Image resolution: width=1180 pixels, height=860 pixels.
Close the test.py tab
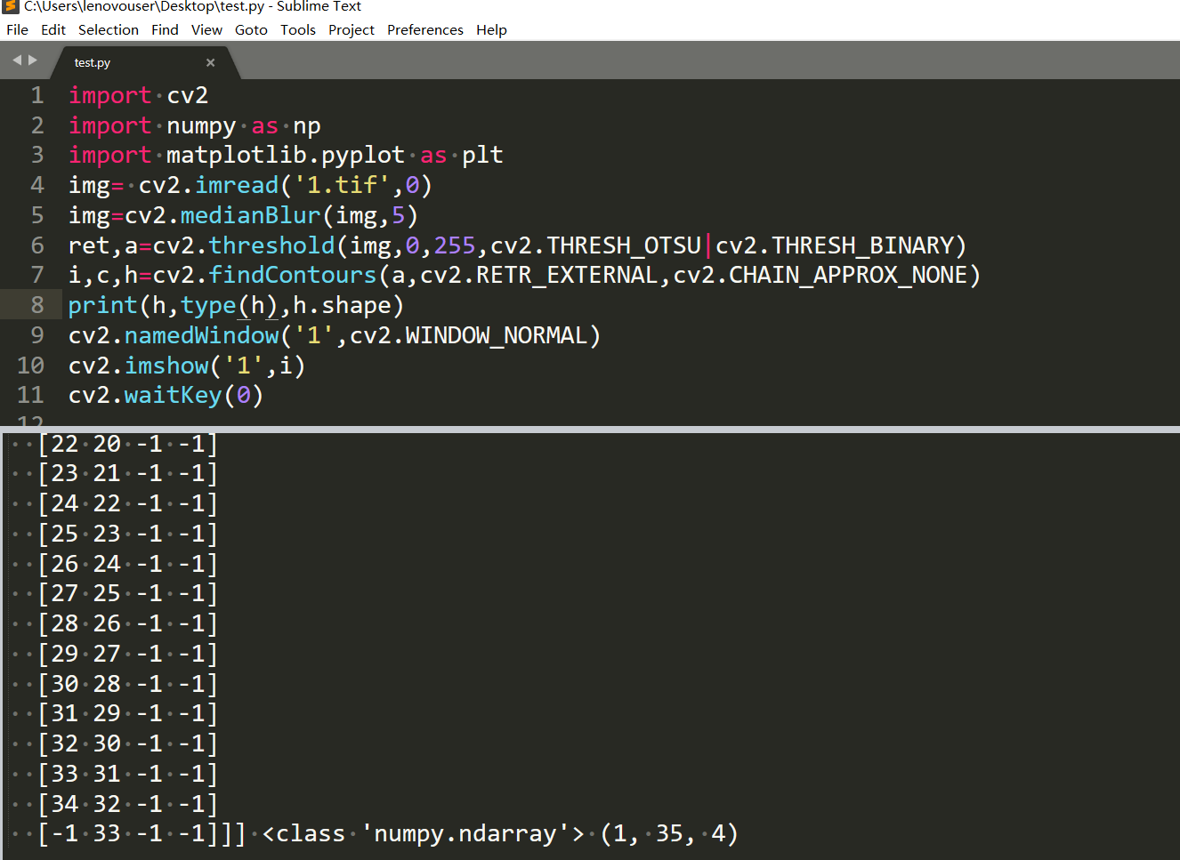pyautogui.click(x=211, y=62)
